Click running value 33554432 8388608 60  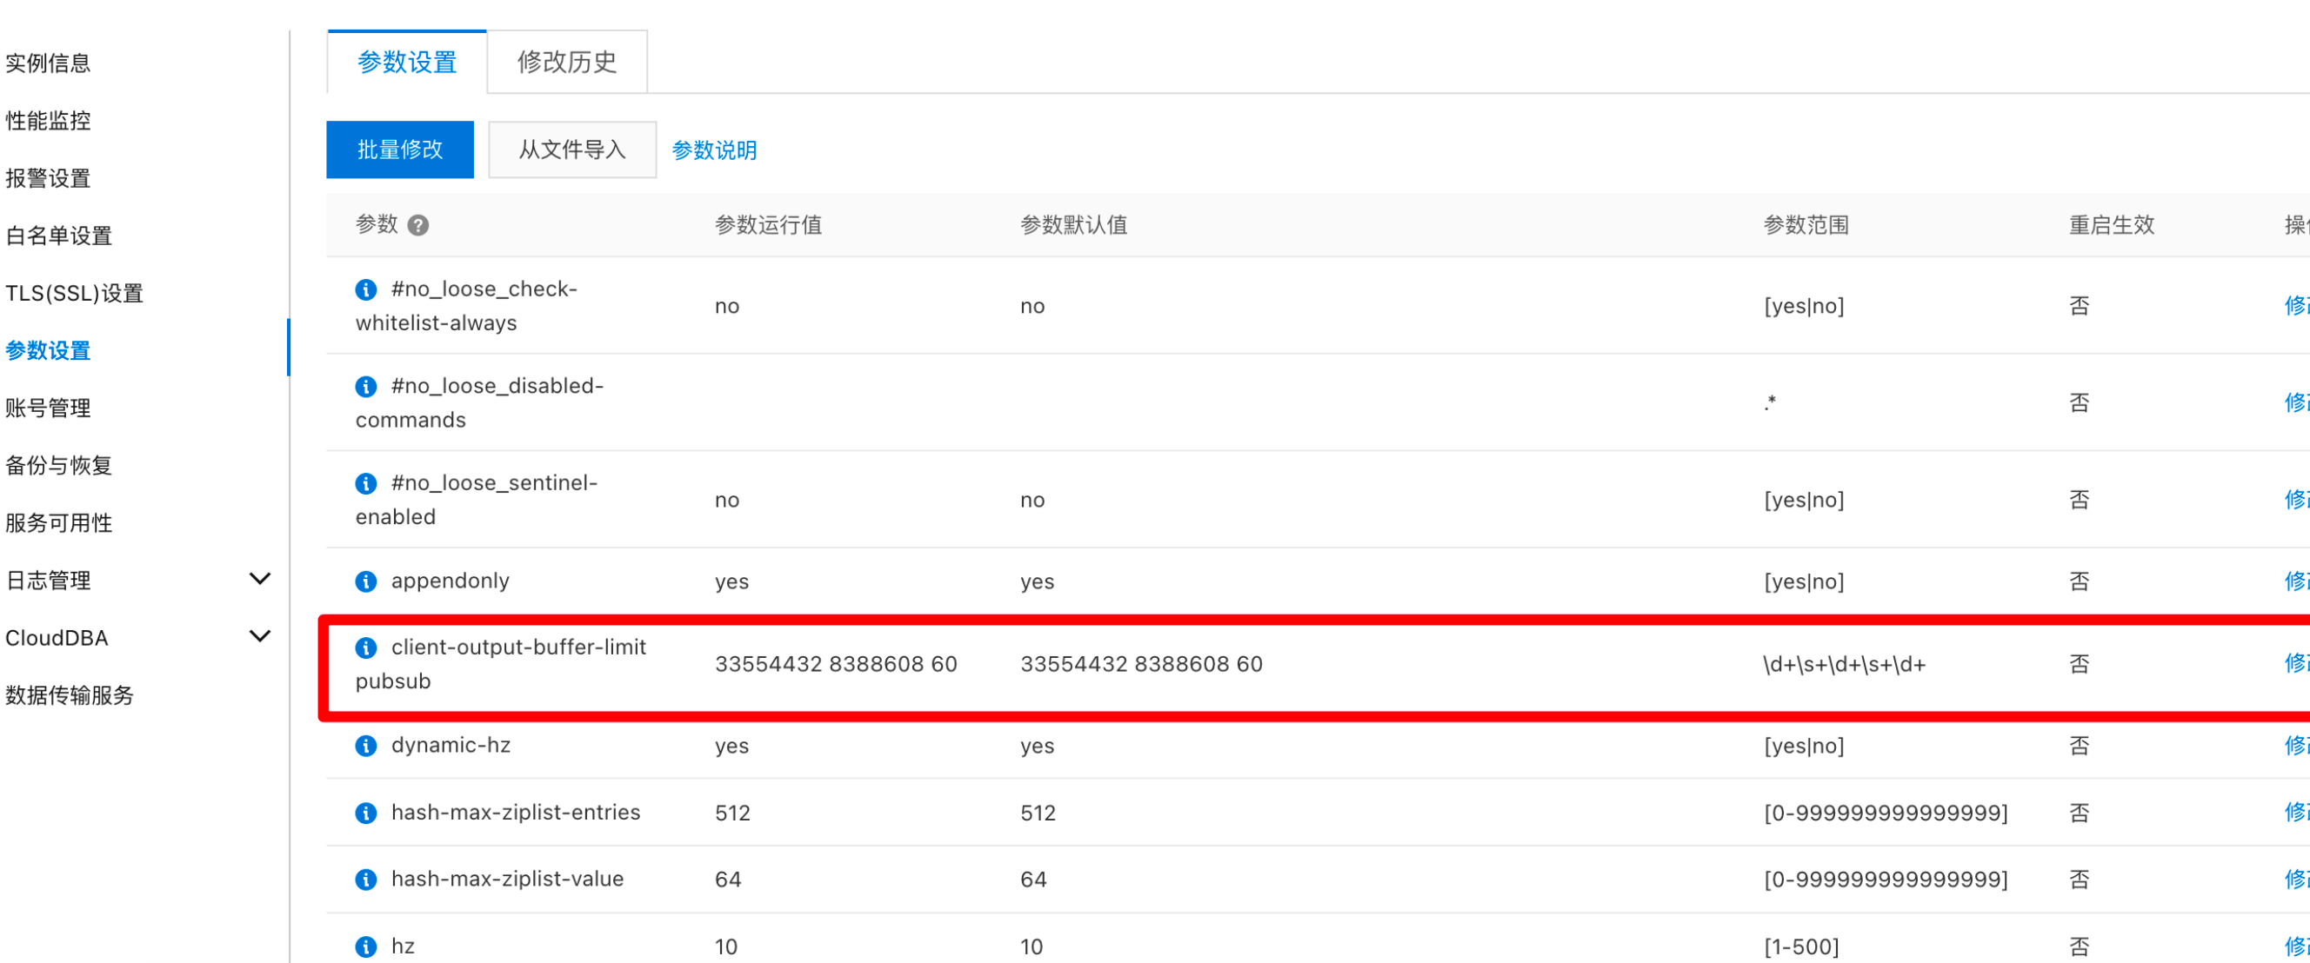point(836,665)
